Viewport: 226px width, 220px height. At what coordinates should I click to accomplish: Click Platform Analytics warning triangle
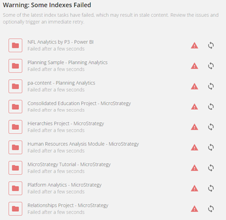pos(194,188)
